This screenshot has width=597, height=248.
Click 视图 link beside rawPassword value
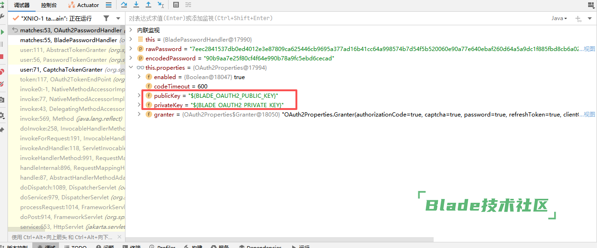pyautogui.click(x=589, y=49)
